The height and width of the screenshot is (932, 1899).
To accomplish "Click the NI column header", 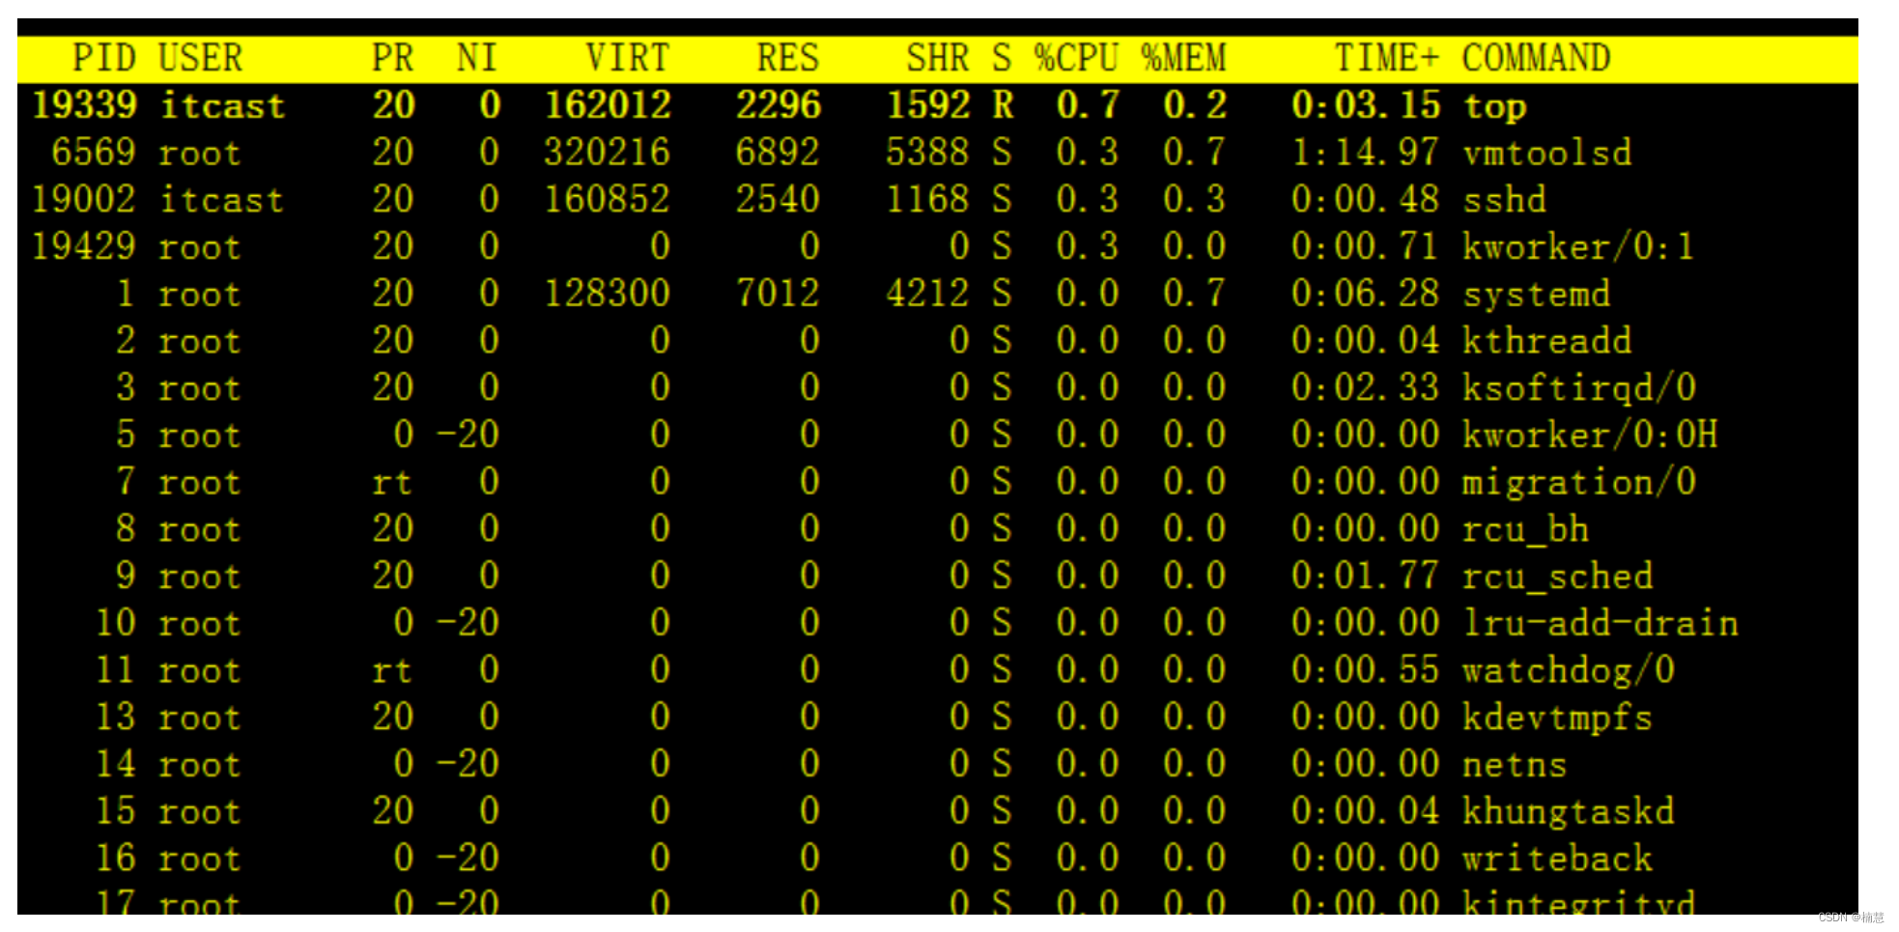I will [477, 58].
